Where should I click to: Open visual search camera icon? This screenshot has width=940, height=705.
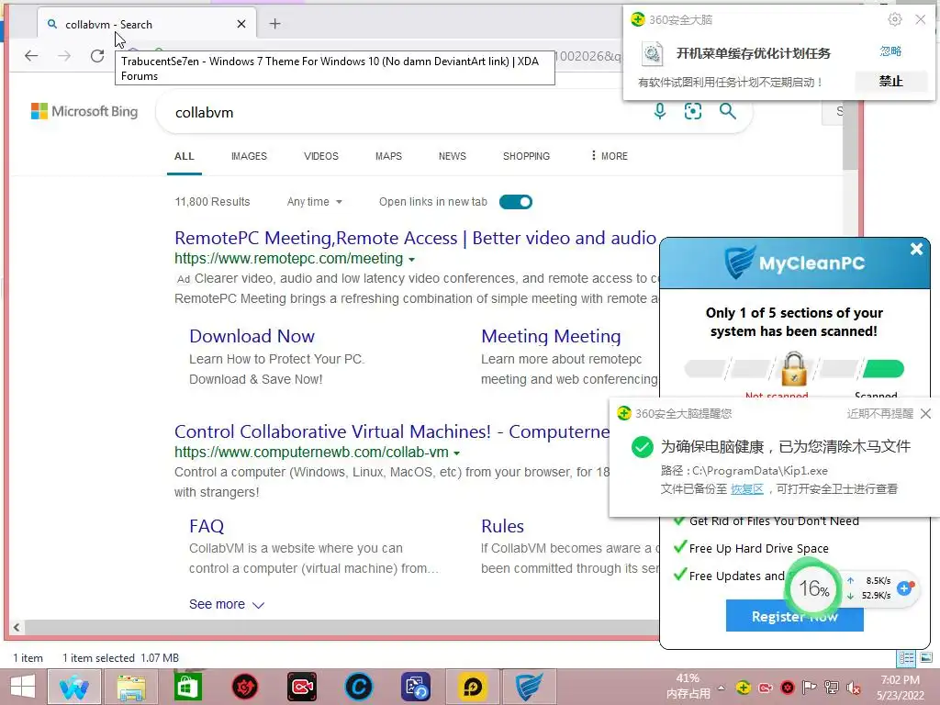coord(693,111)
